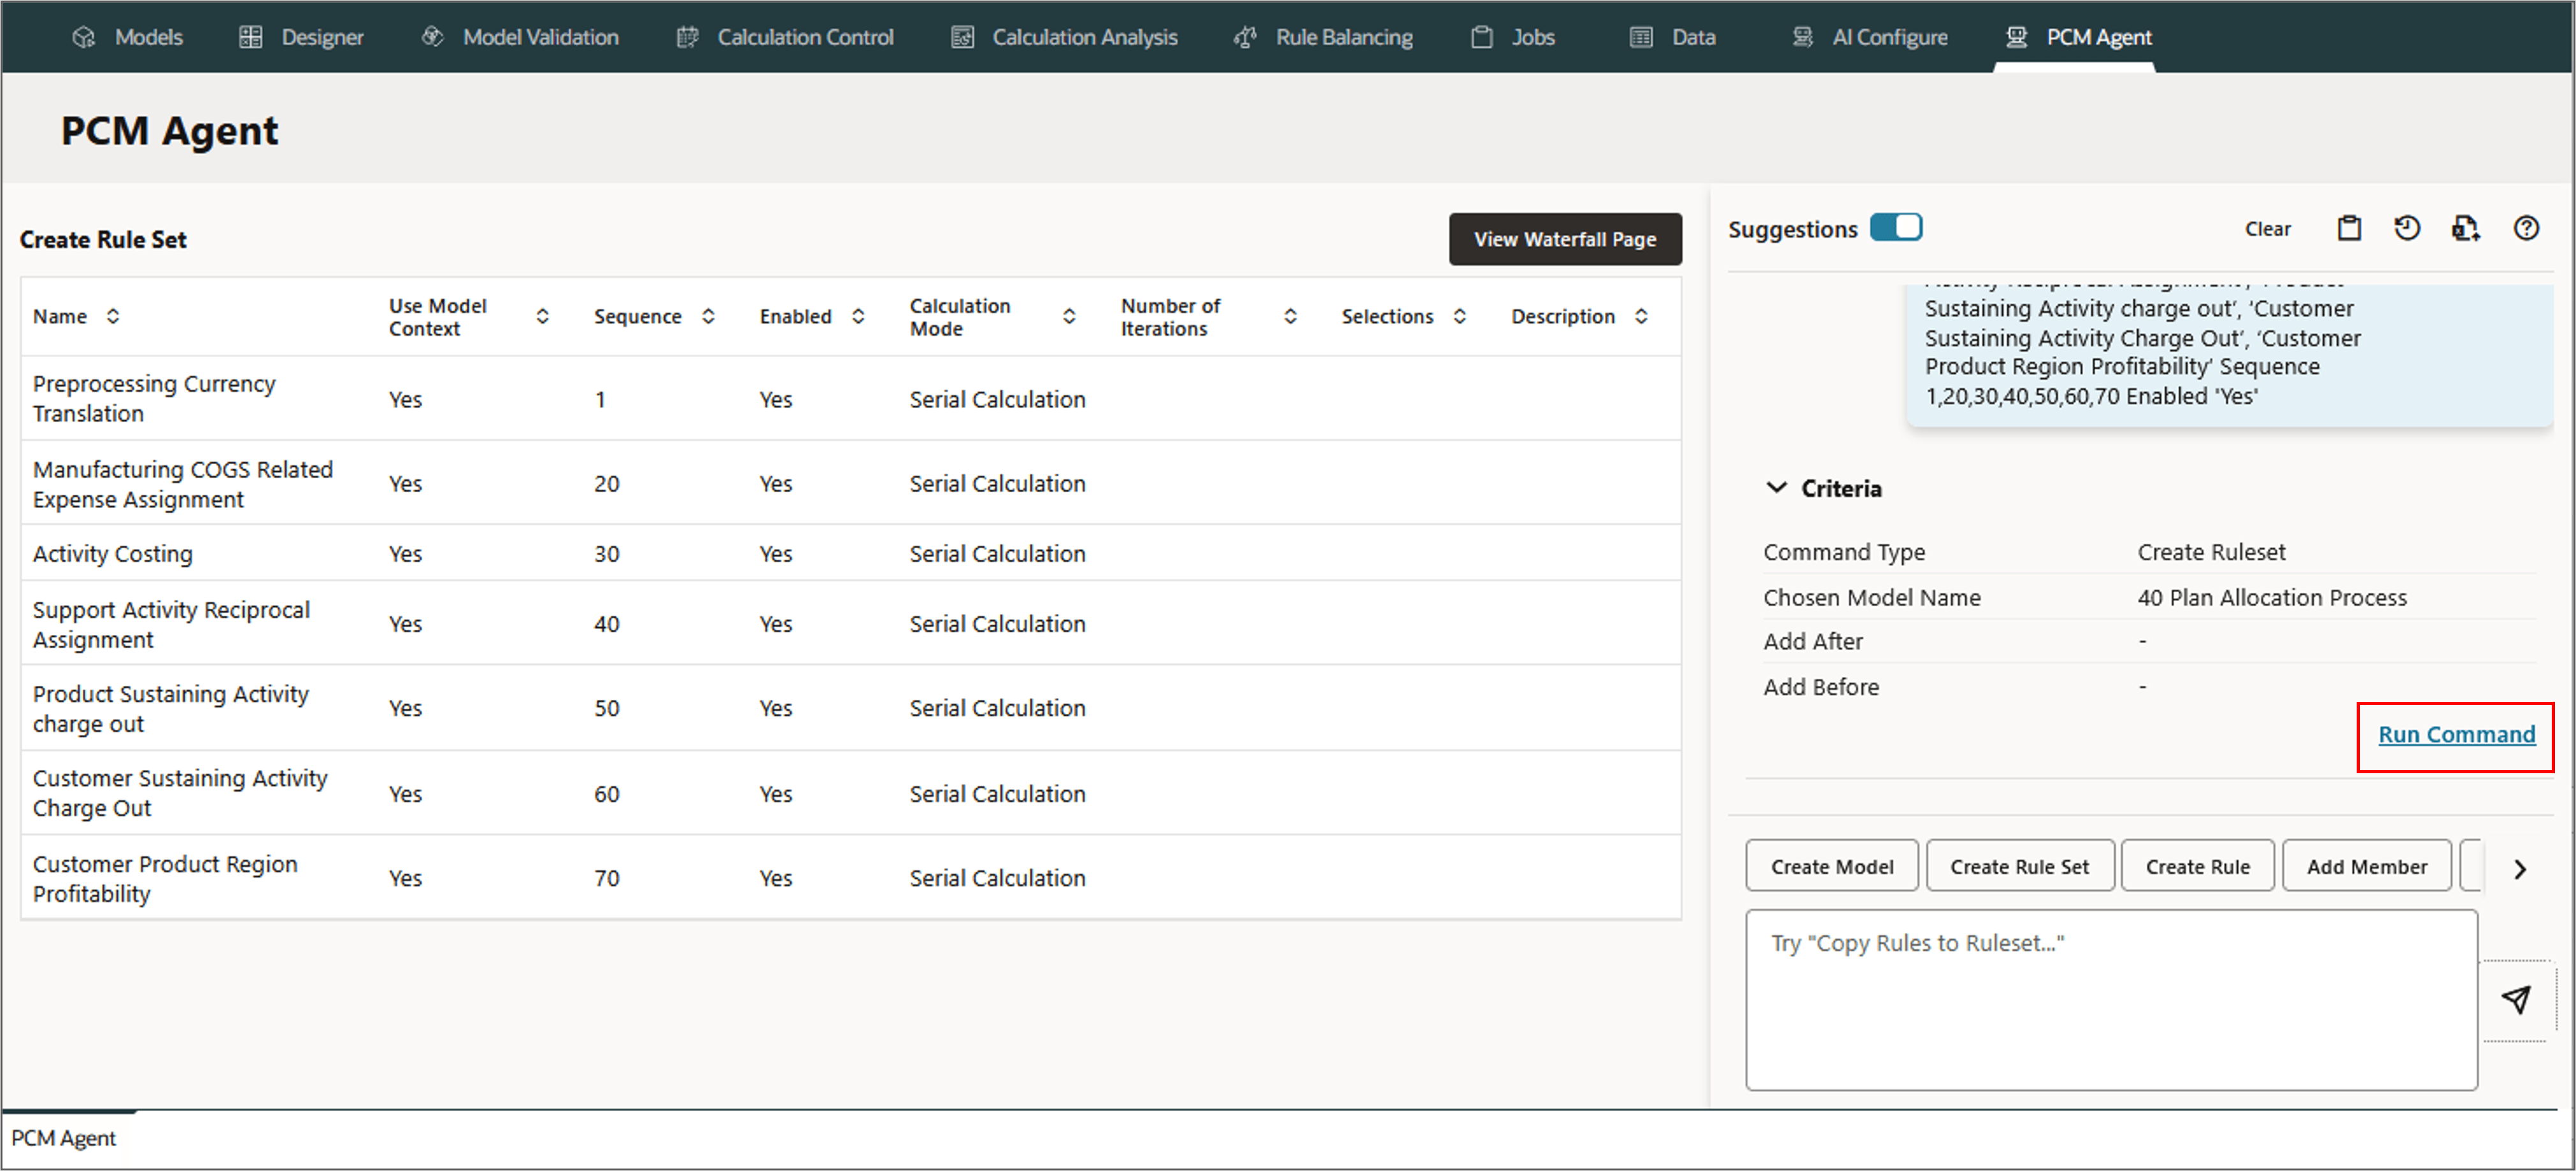Sort Description column with arrows
This screenshot has width=2576, height=1171.
tap(1641, 317)
